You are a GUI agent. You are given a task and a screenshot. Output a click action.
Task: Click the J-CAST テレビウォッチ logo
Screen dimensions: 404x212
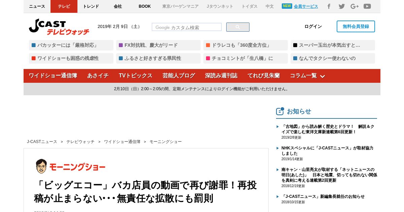[59, 27]
